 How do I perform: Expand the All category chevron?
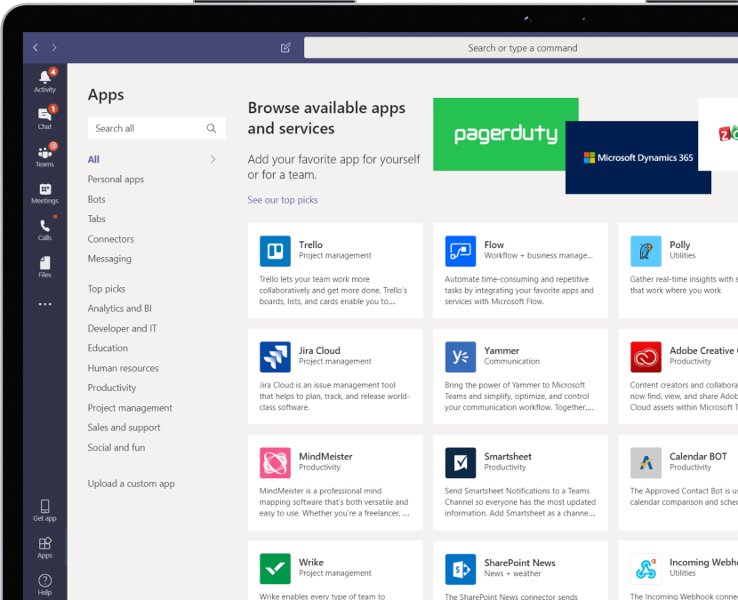pyautogui.click(x=213, y=159)
